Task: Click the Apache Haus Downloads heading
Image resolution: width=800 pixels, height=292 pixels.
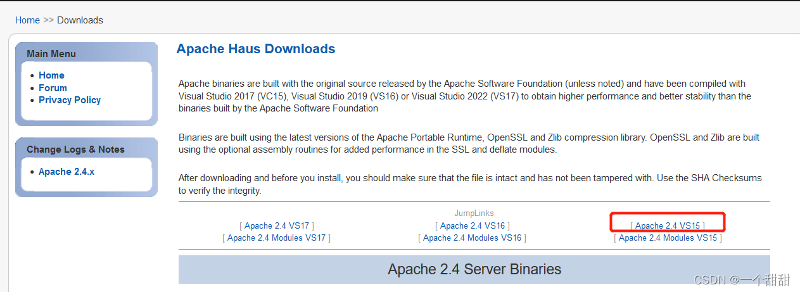Action: point(256,49)
